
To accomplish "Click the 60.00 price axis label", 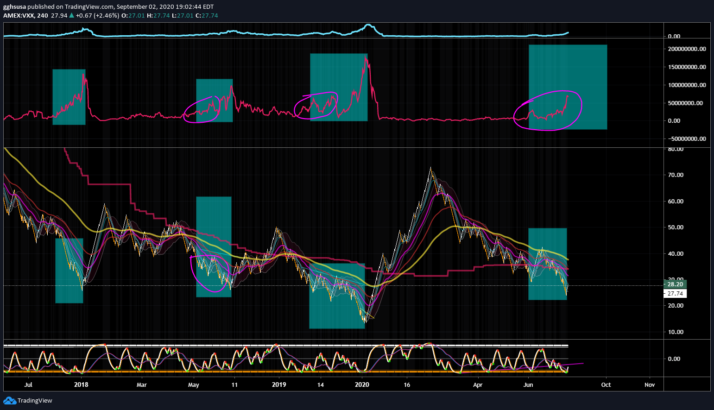I will coord(675,202).
